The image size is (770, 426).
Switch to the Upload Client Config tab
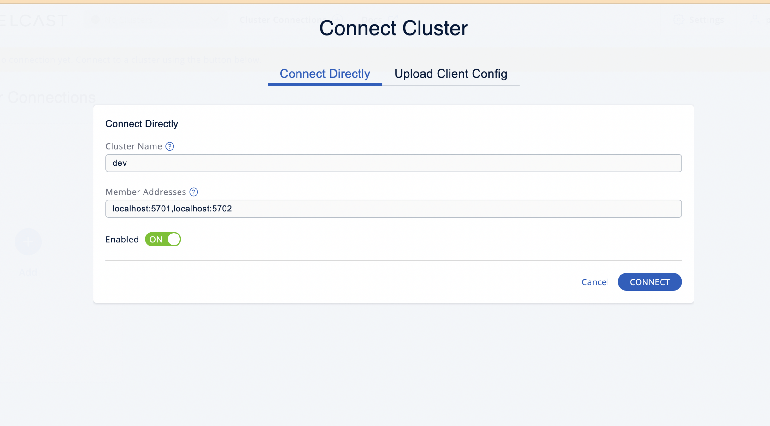(x=450, y=74)
